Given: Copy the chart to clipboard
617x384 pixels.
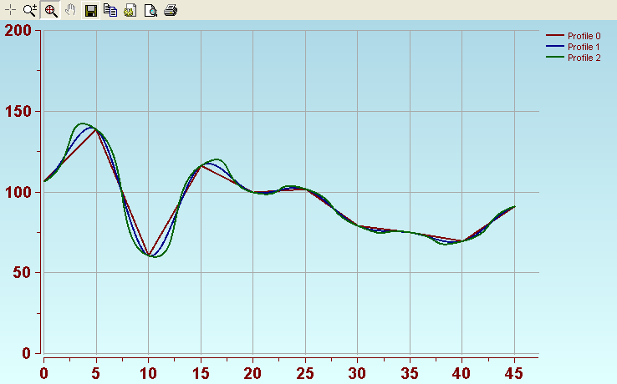Looking at the screenshot, I should [x=110, y=10].
